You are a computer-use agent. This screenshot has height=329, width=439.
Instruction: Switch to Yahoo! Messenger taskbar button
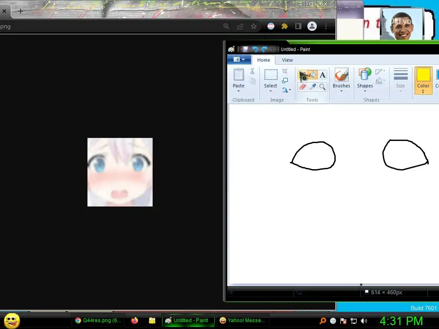click(243, 320)
